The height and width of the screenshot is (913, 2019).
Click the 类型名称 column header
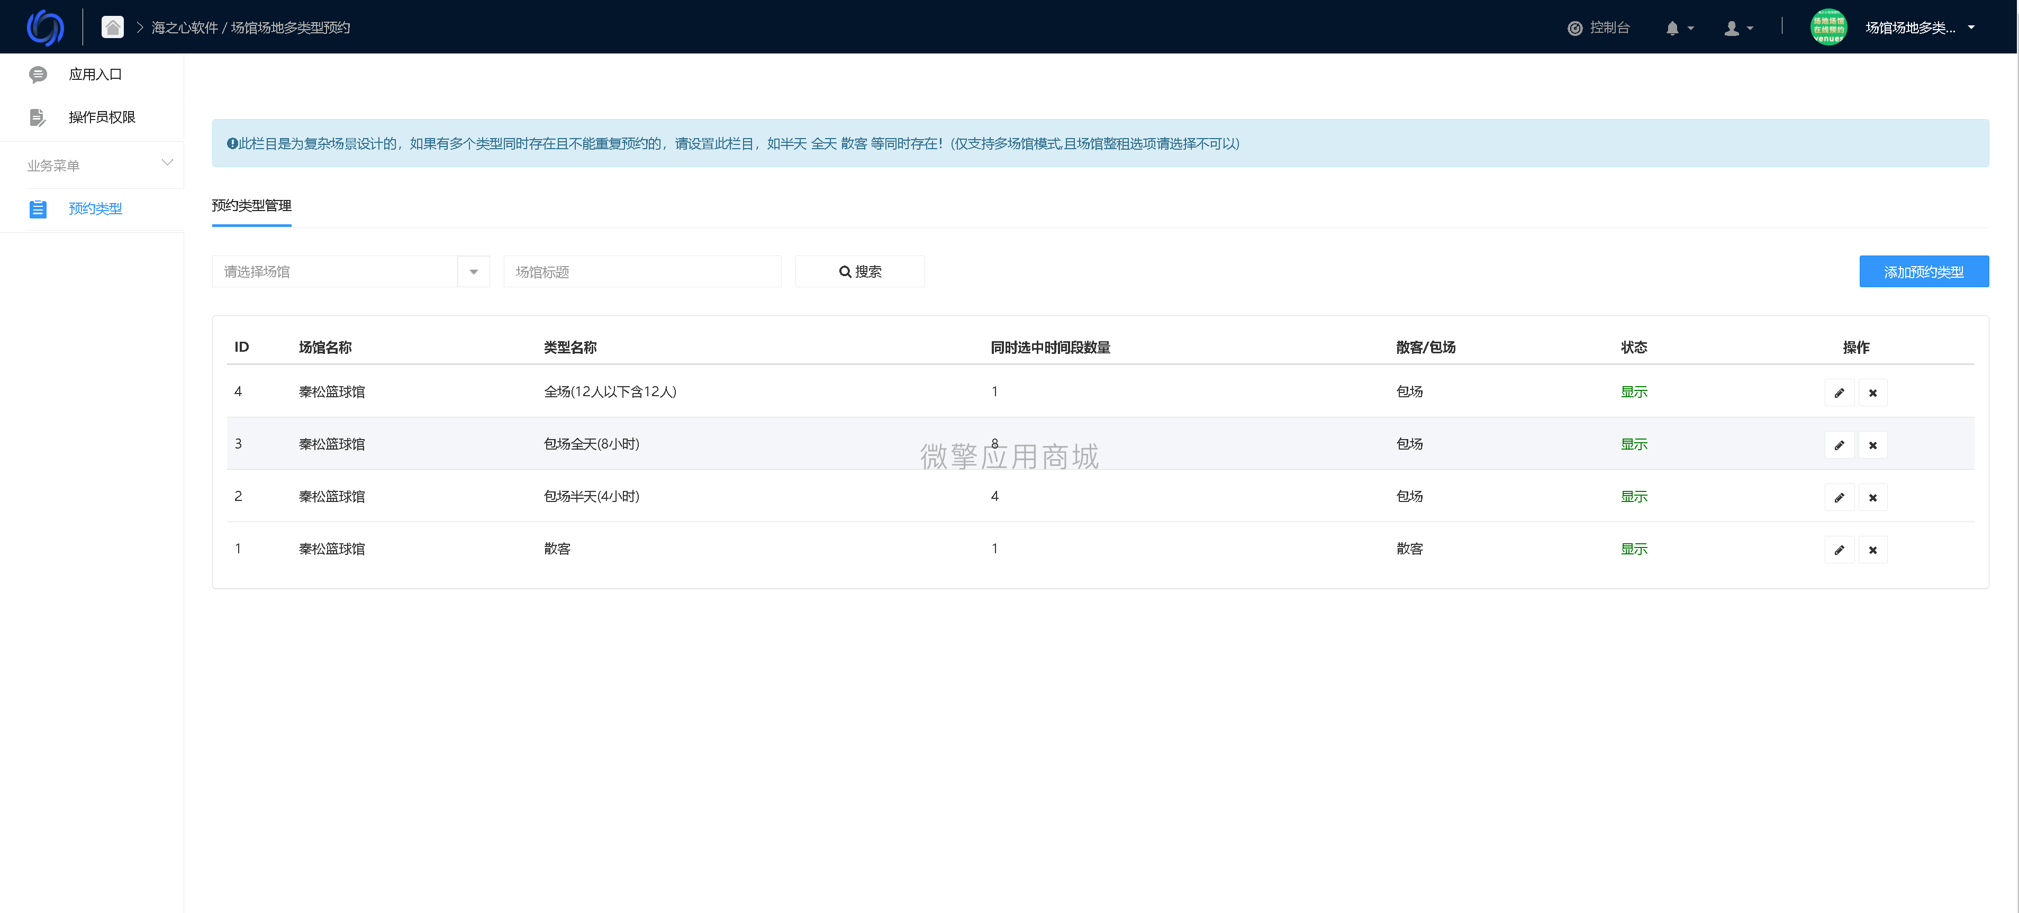pos(570,347)
